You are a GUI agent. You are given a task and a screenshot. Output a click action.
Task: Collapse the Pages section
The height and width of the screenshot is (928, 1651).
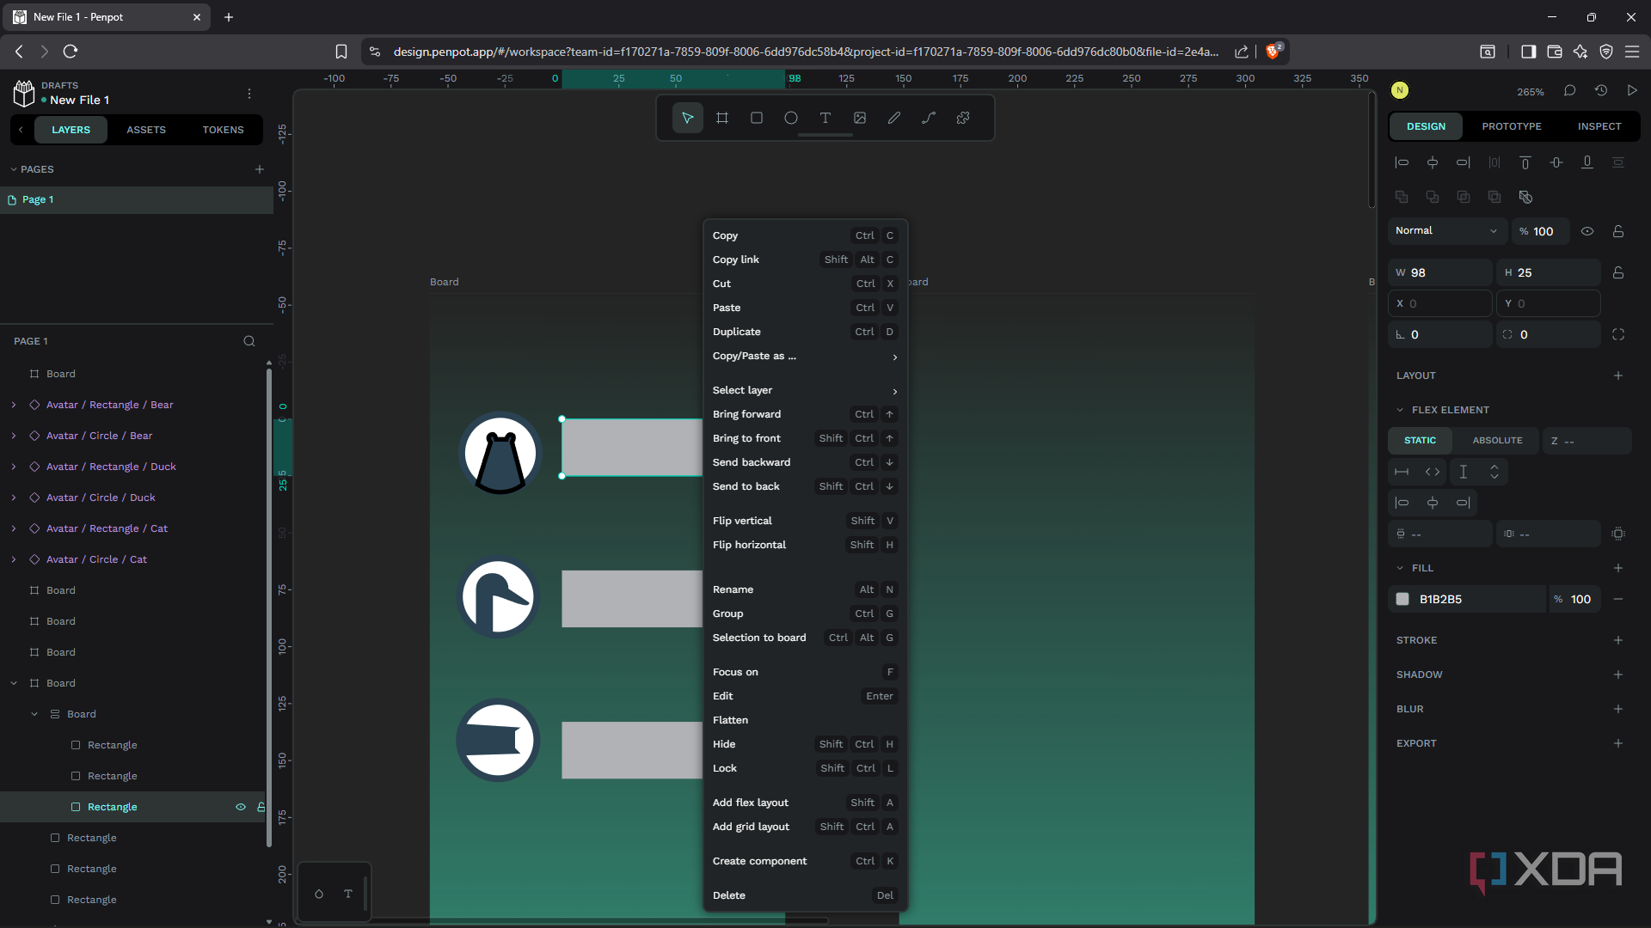click(x=14, y=169)
